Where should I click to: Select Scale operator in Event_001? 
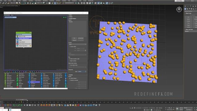[24, 42]
